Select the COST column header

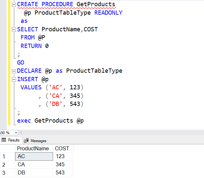click(x=62, y=148)
